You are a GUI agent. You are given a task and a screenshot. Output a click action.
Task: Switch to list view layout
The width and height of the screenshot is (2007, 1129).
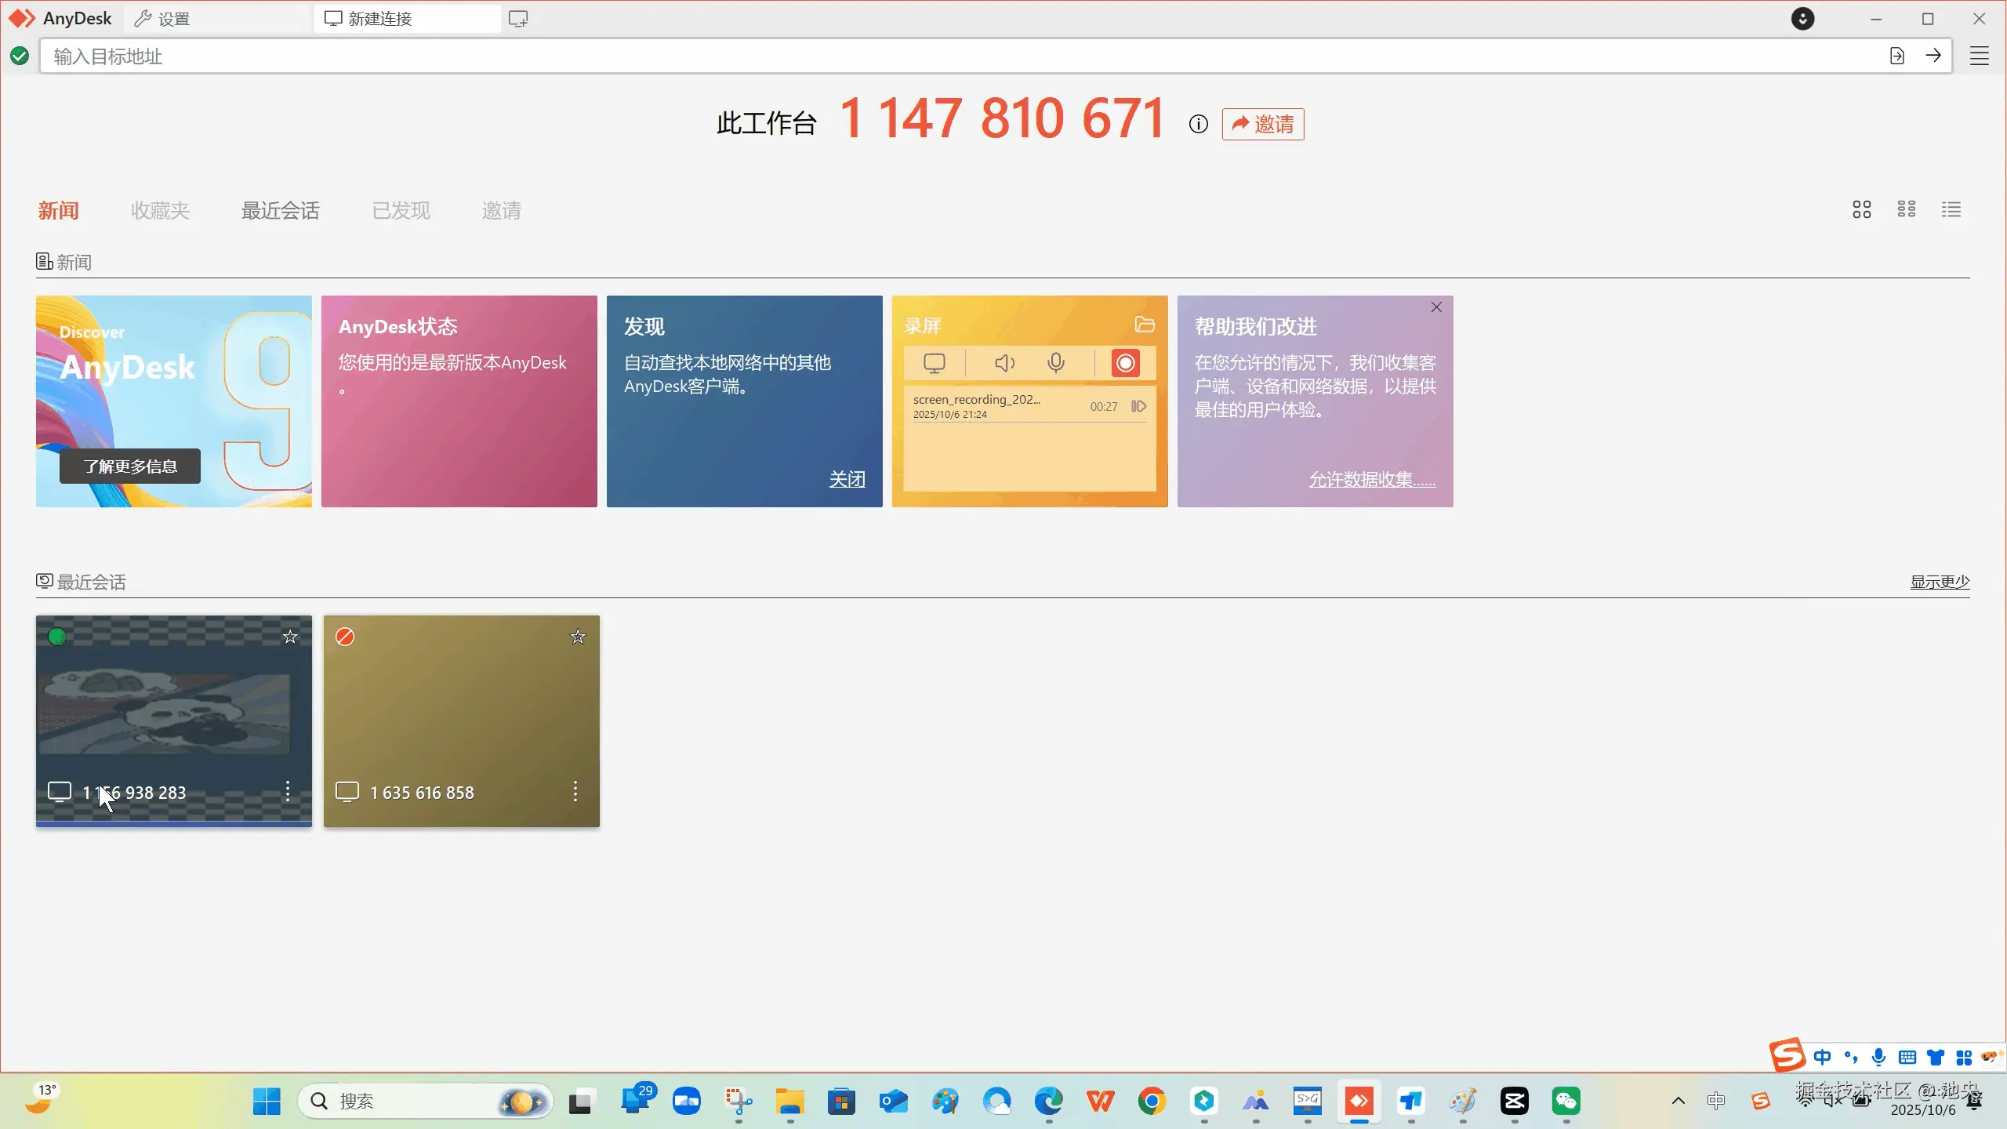[1951, 209]
